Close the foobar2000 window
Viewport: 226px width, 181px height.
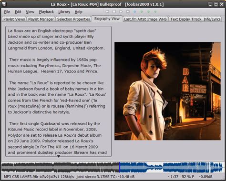[222, 4]
